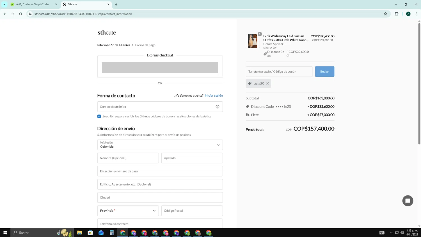Go back to the previous page
Screen dimensions: 421x237
click(x=5, y=14)
